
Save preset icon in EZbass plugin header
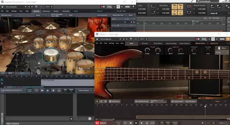(x=131, y=39)
